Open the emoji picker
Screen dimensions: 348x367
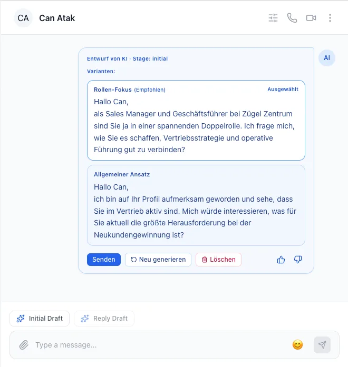click(297, 345)
